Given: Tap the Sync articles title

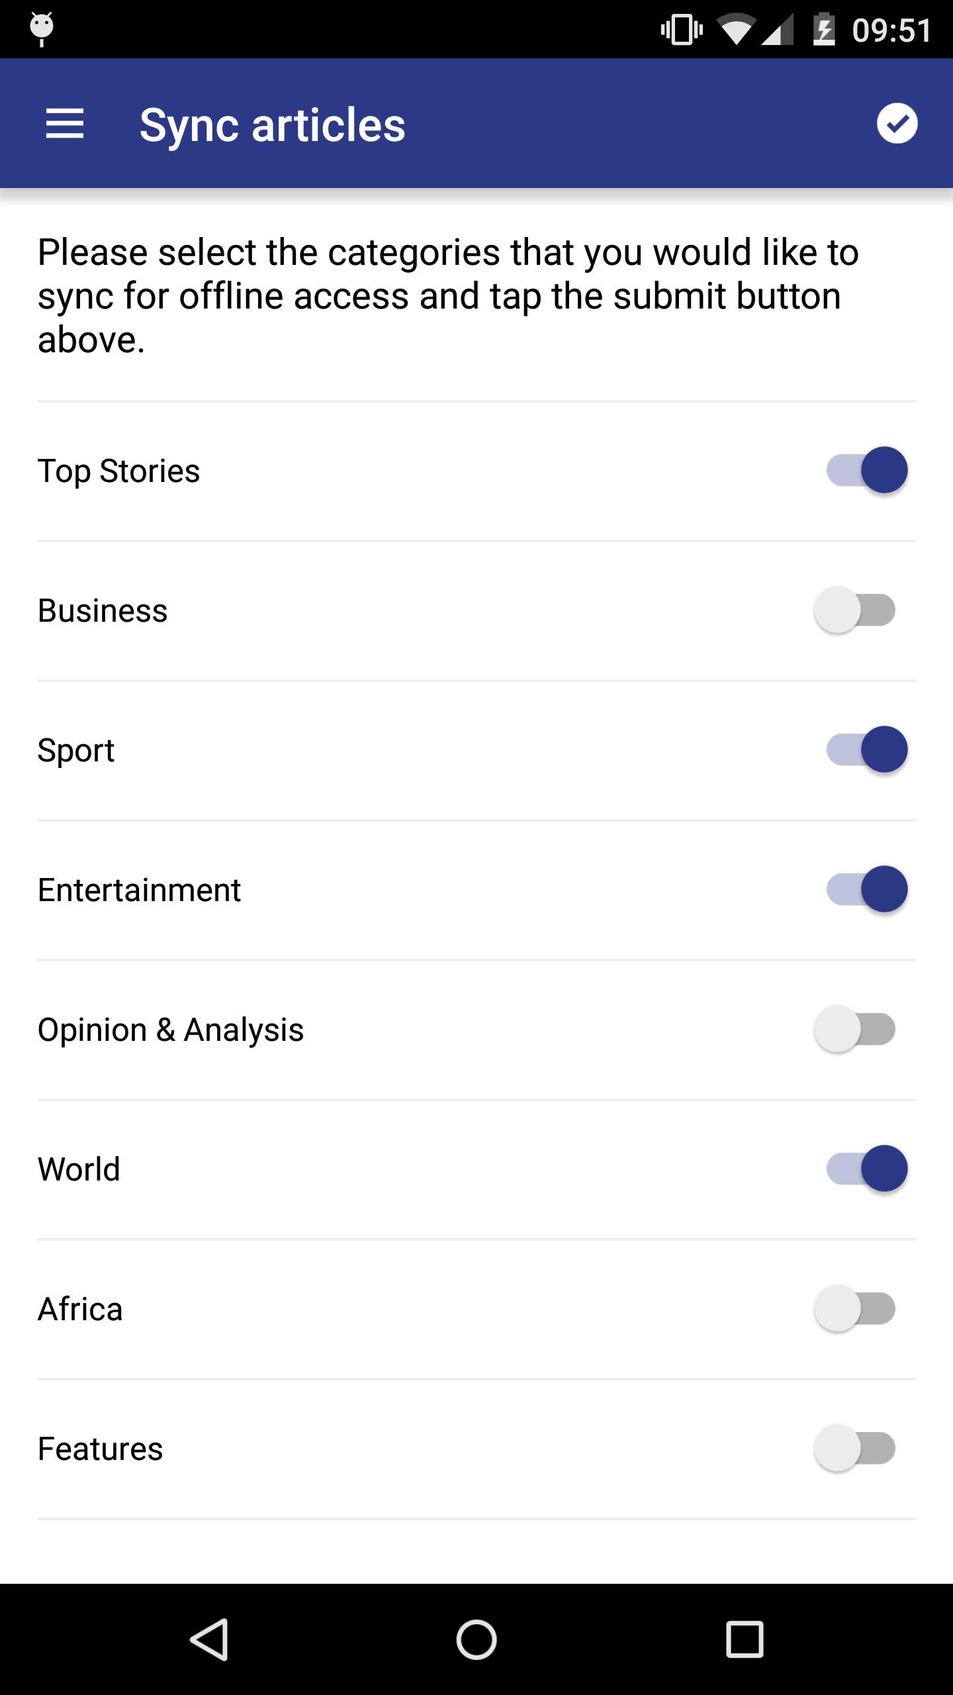Looking at the screenshot, I should [272, 124].
